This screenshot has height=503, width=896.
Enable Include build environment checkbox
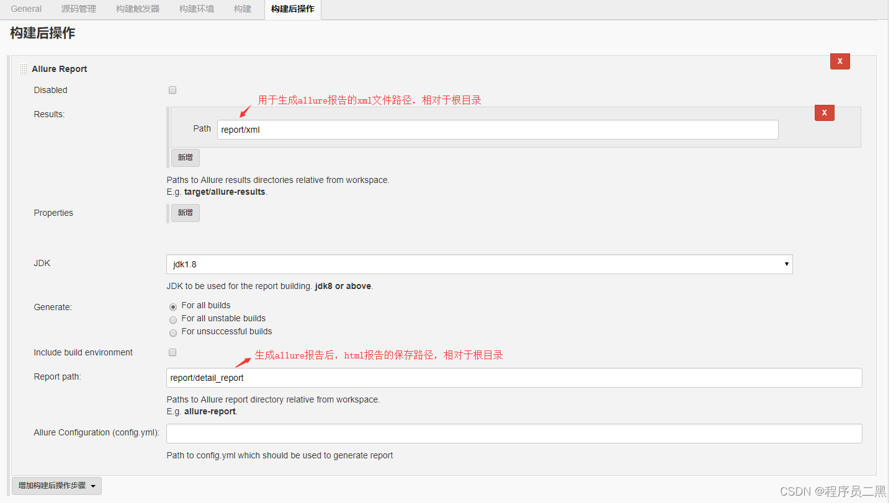[172, 352]
